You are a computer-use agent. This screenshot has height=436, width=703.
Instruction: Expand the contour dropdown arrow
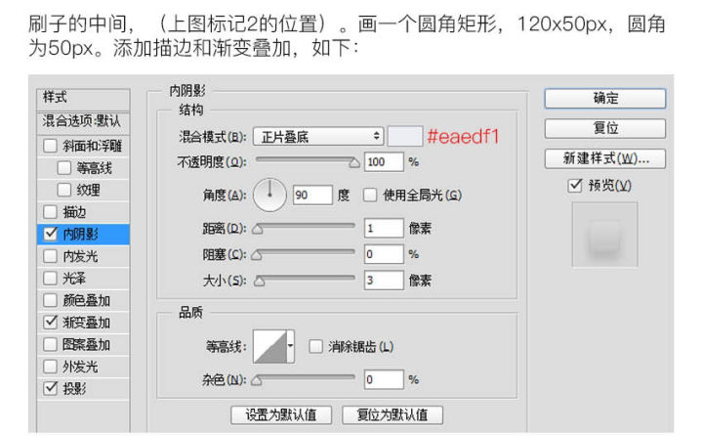click(x=290, y=346)
